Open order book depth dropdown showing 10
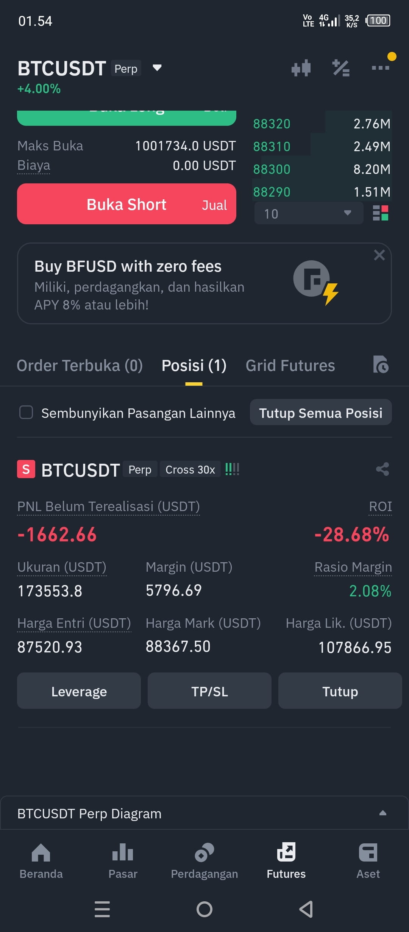The height and width of the screenshot is (932, 409). [309, 213]
